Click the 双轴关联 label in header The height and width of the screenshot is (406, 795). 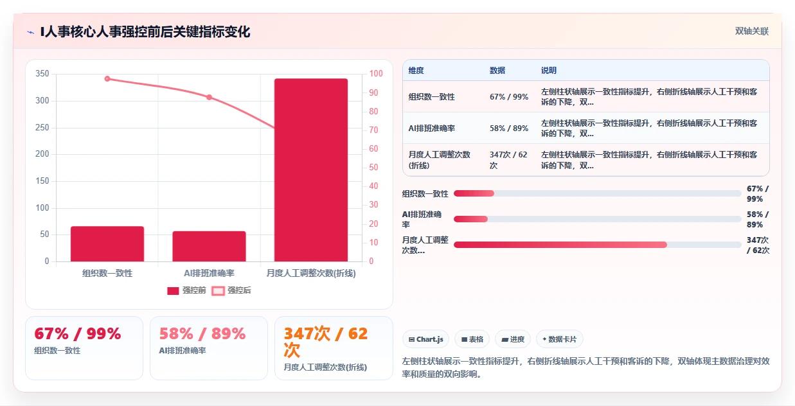point(751,31)
